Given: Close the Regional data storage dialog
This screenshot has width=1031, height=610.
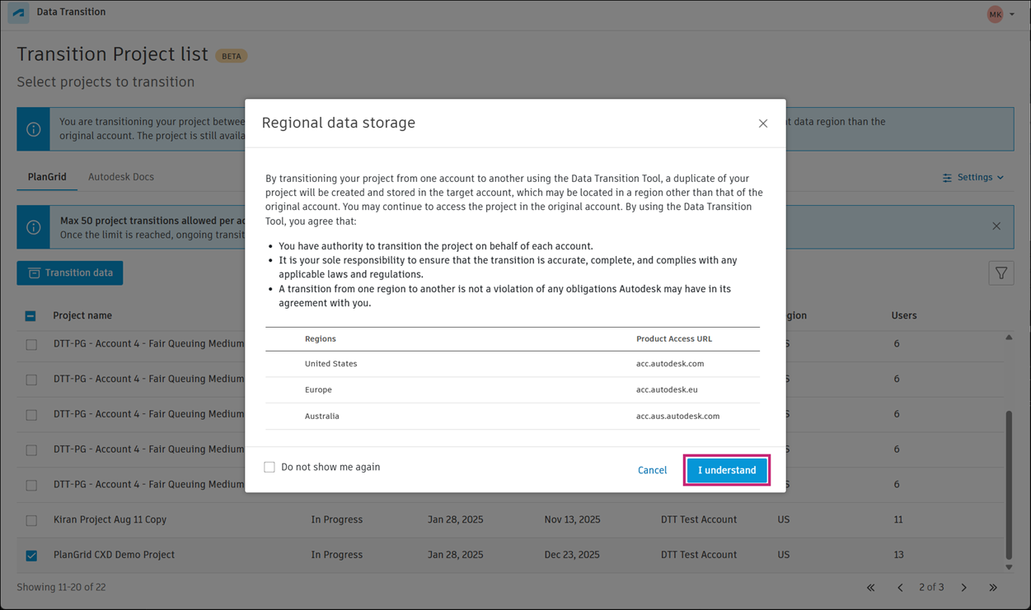Looking at the screenshot, I should 762,123.
